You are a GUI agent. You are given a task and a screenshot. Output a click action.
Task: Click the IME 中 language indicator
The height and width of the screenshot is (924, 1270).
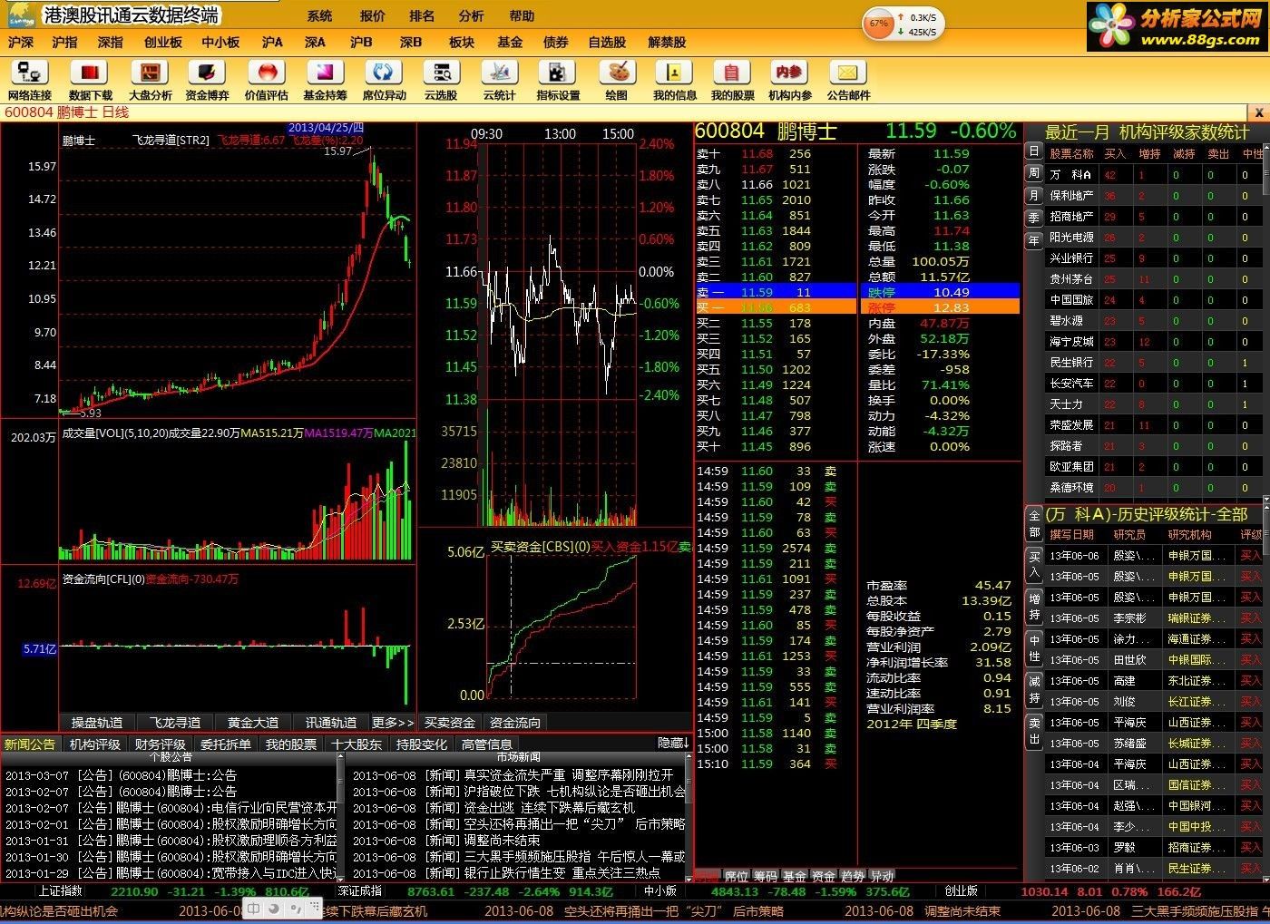[255, 909]
